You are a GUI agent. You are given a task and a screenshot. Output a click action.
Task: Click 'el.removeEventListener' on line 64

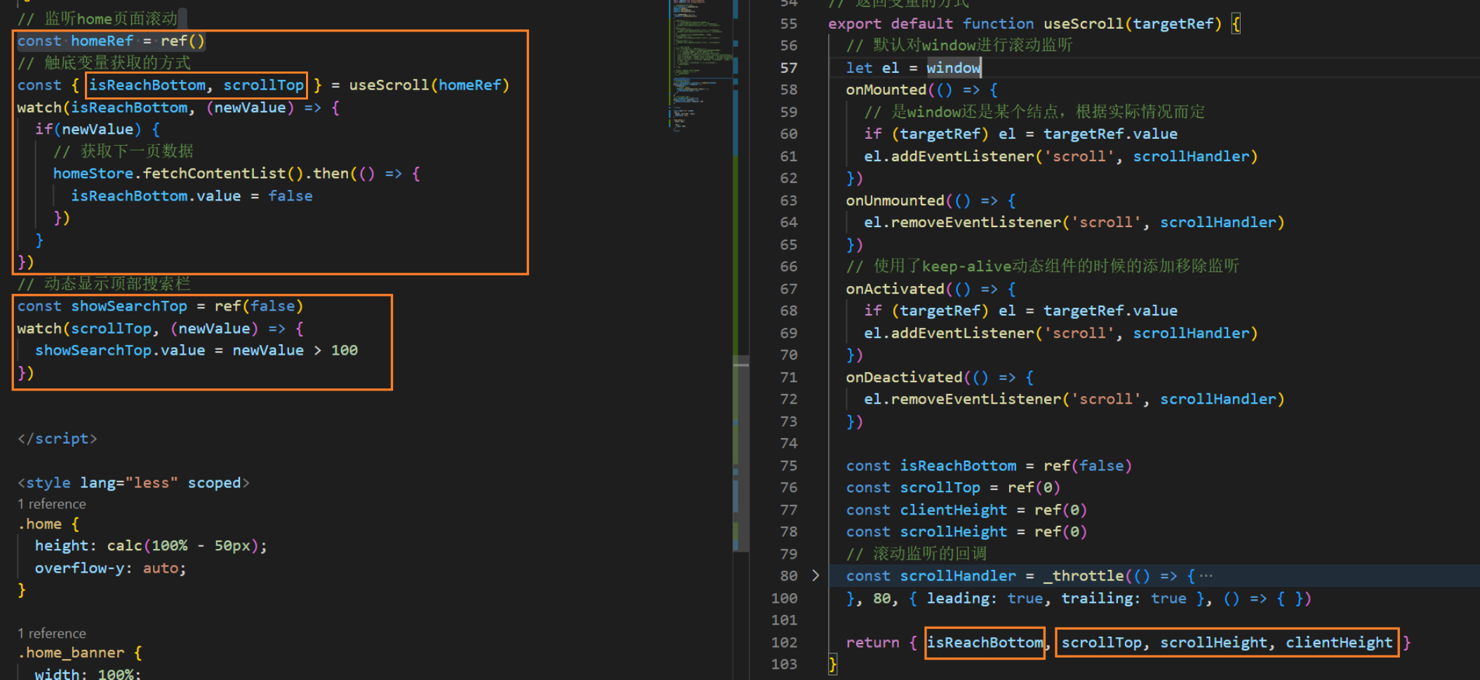tap(962, 222)
